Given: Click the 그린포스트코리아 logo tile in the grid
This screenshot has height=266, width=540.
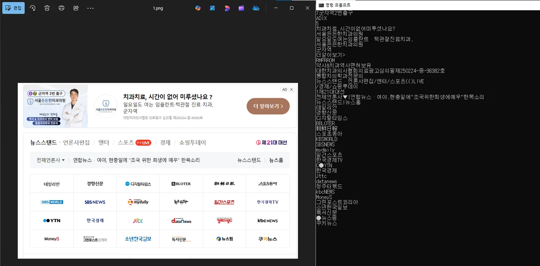Looking at the screenshot, I should tap(95, 239).
